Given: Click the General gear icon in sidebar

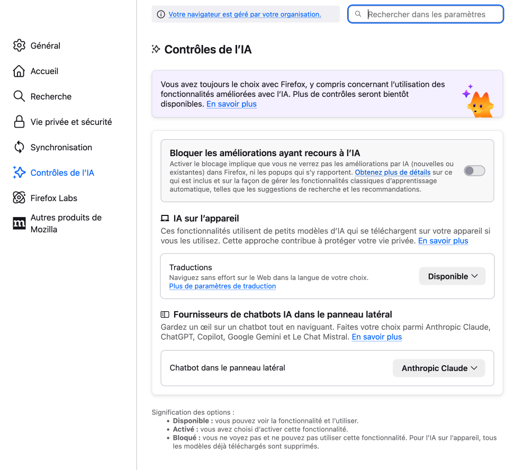Looking at the screenshot, I should tap(19, 46).
